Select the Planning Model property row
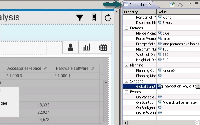The height and width of the screenshot is (125, 200). pos(161,76)
